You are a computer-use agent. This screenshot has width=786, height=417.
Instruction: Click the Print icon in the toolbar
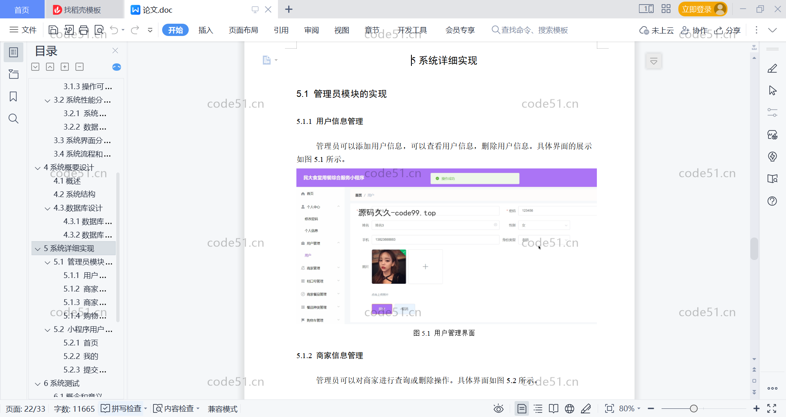[x=84, y=30]
